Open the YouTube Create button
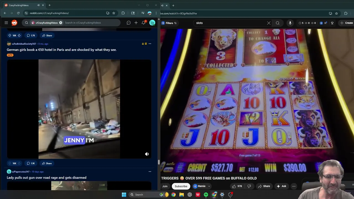 pos(347,23)
